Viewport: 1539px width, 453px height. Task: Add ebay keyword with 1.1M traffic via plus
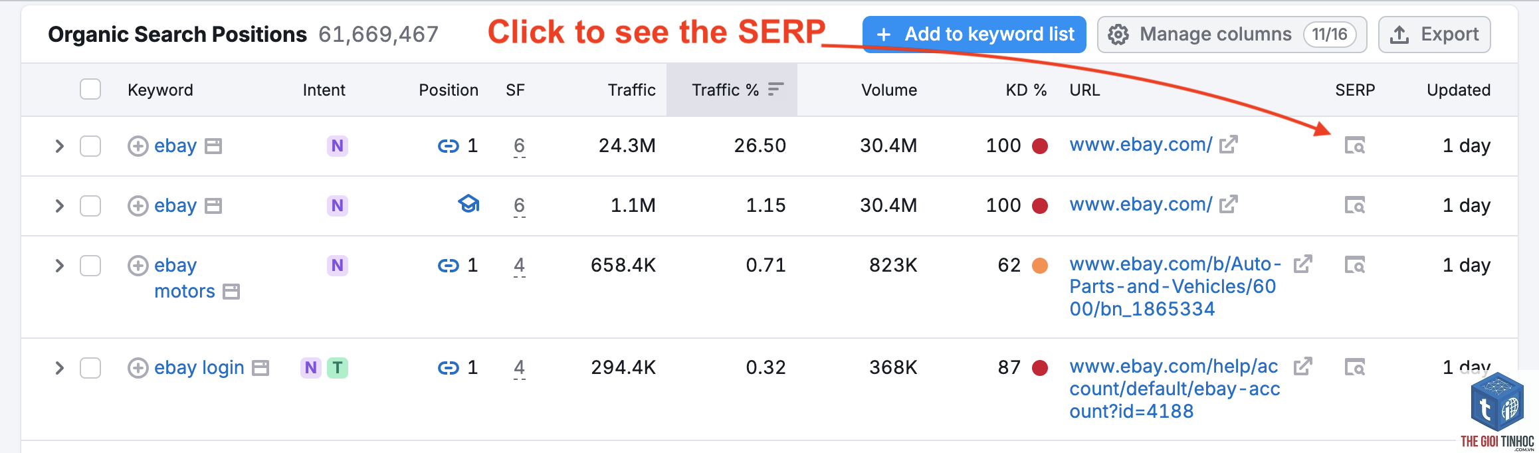(138, 206)
